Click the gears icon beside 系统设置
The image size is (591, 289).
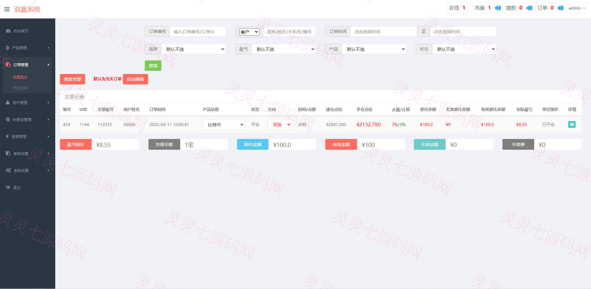pyautogui.click(x=8, y=170)
